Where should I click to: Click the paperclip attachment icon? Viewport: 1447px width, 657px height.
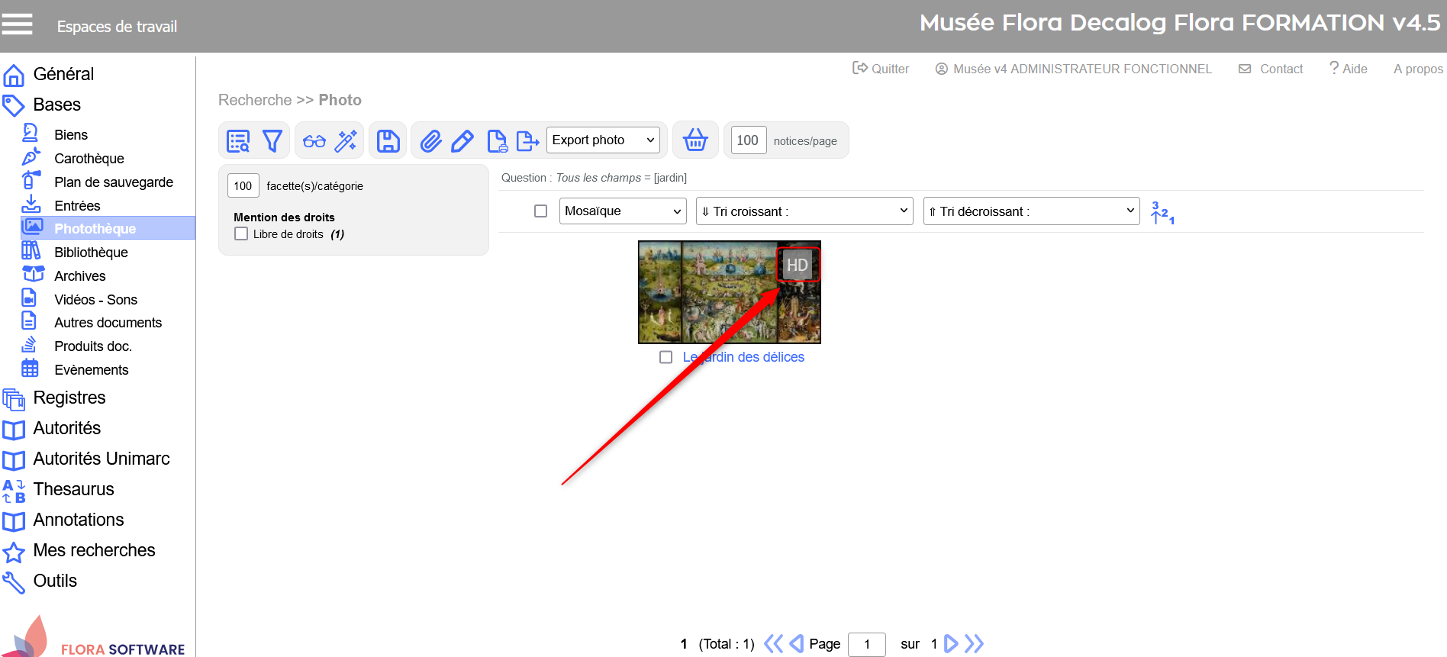point(430,141)
